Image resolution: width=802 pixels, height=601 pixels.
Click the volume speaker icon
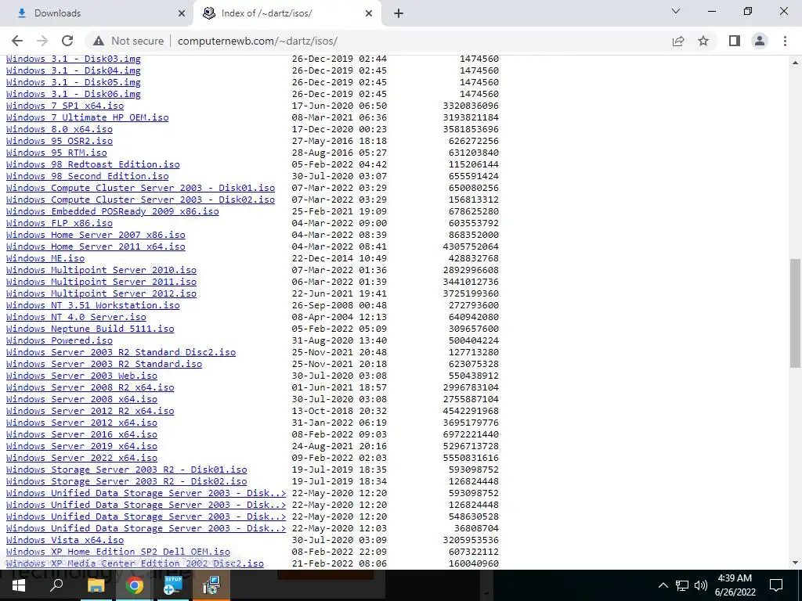(701, 585)
